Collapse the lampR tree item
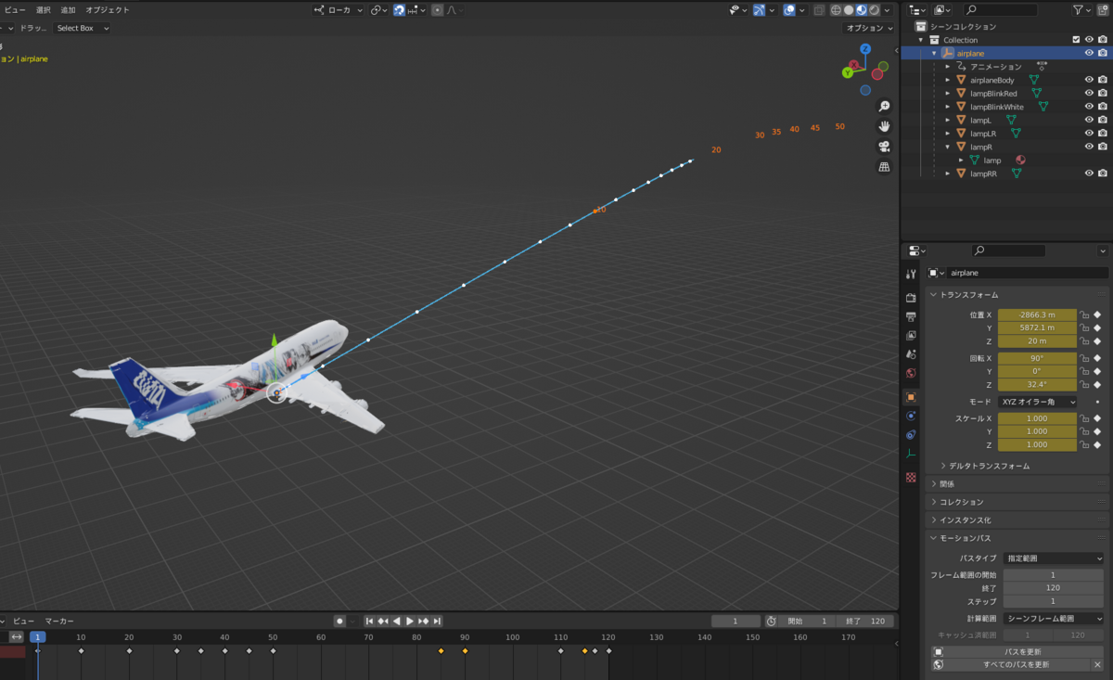Viewport: 1113px width, 680px height. (x=947, y=147)
